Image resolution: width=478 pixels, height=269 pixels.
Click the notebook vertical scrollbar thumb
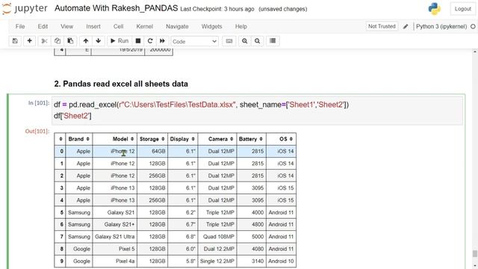tap(475, 253)
